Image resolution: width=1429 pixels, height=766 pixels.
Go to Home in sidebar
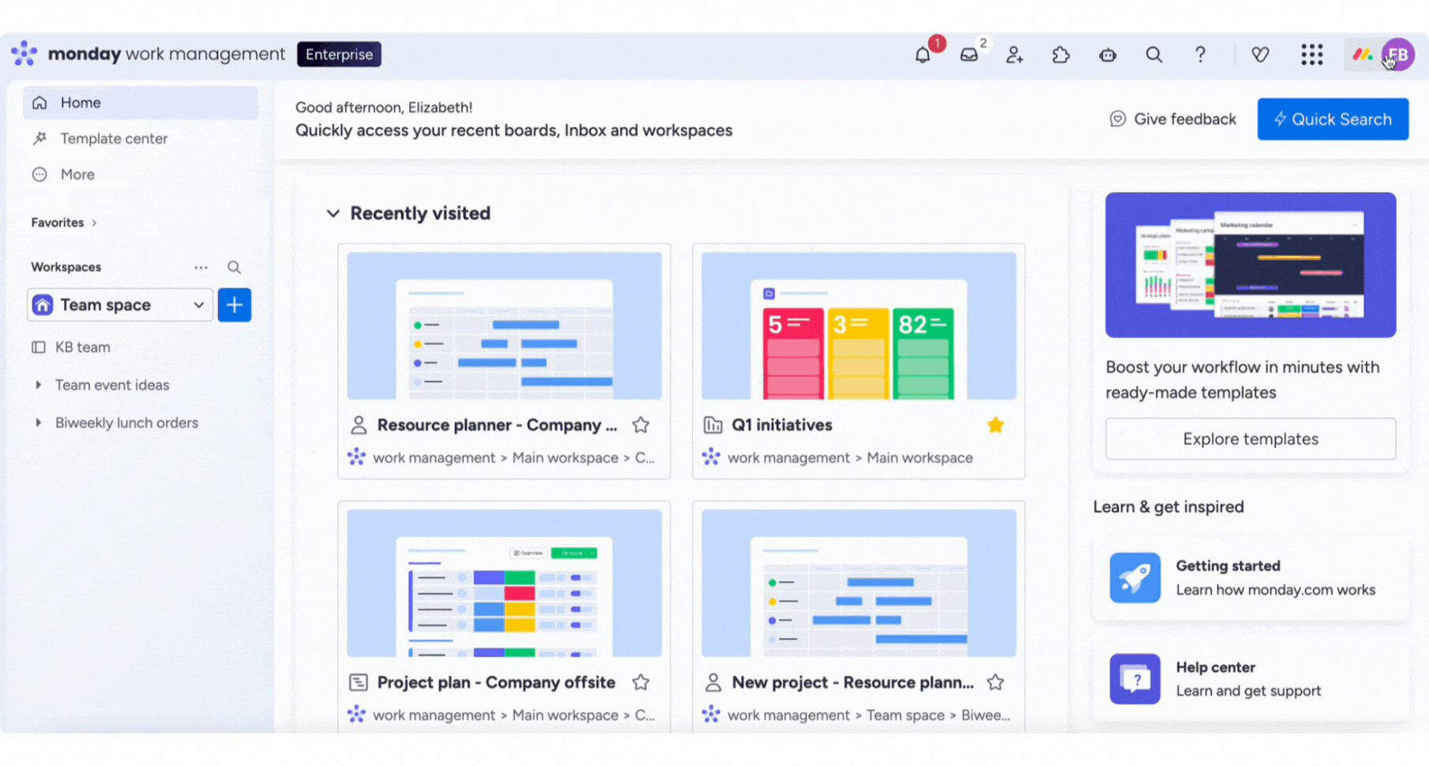click(140, 103)
